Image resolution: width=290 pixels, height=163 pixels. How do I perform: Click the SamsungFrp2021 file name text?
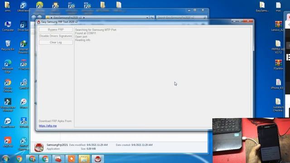[x=57, y=145]
